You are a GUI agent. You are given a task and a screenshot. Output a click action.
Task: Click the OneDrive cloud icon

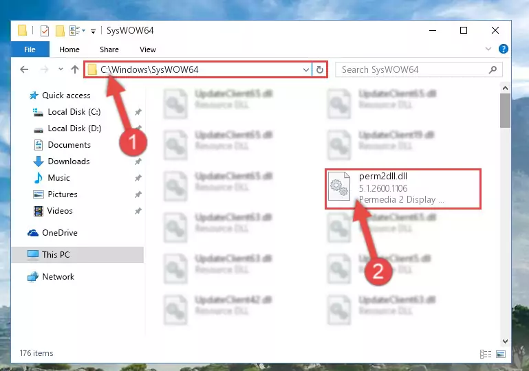click(x=33, y=233)
